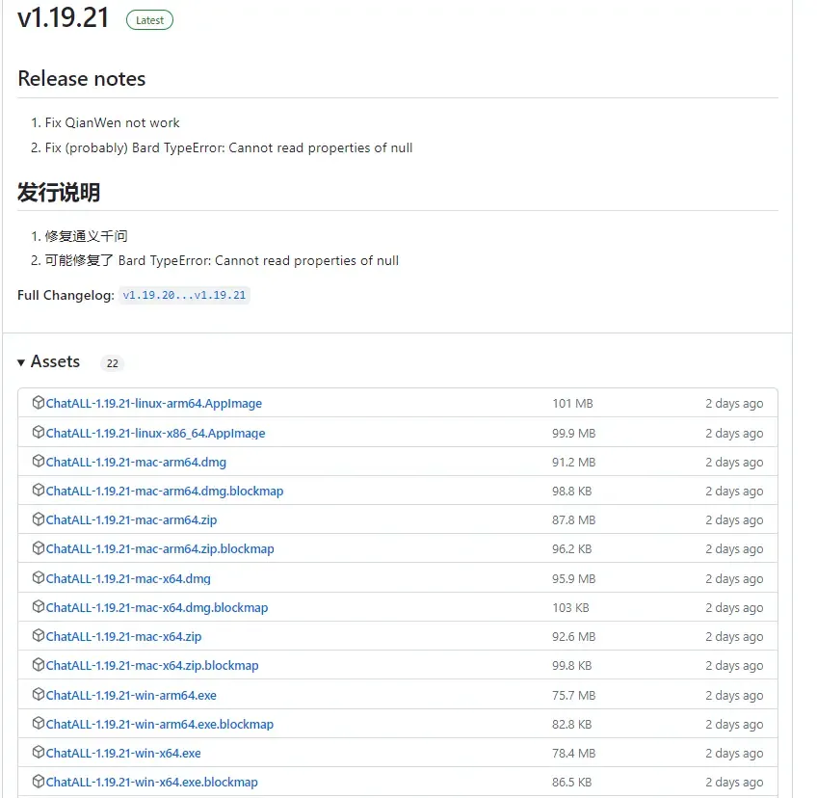Click package icon for win-x64.exe.blockmap
Image resolution: width=817 pixels, height=798 pixels.
(x=38, y=782)
